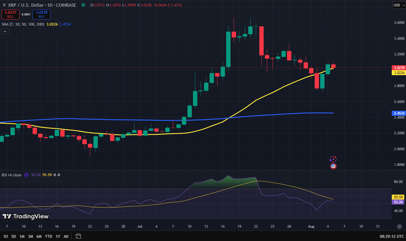This screenshot has height=241, width=406.
Task: Toggle off the first RSI smoothing value
Action: (x=55, y=175)
